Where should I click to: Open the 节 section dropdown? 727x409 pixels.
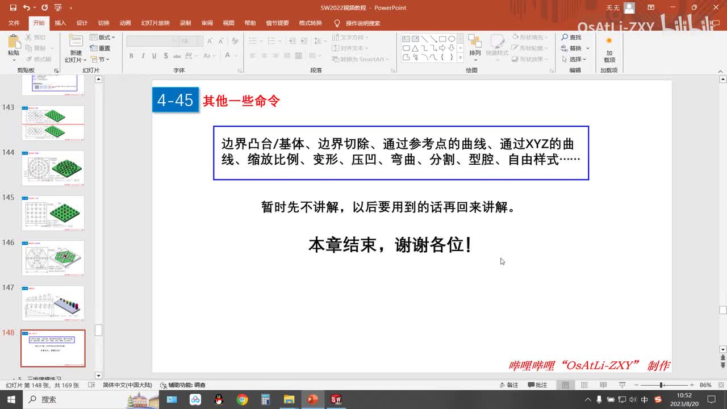tap(100, 59)
